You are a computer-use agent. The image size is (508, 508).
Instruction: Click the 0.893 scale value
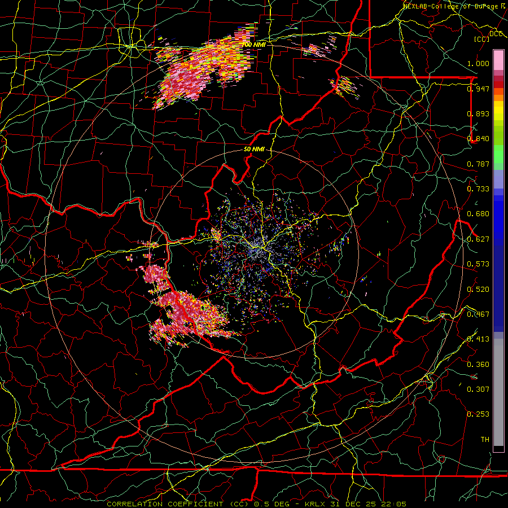click(x=478, y=113)
